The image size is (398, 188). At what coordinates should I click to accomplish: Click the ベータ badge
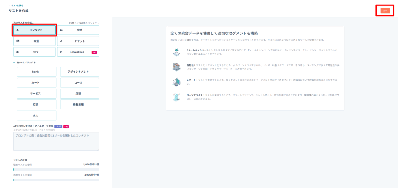pyautogui.click(x=58, y=126)
